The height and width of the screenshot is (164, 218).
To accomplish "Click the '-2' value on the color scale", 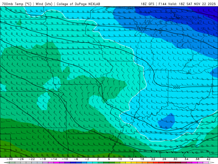I will tap(87, 159).
